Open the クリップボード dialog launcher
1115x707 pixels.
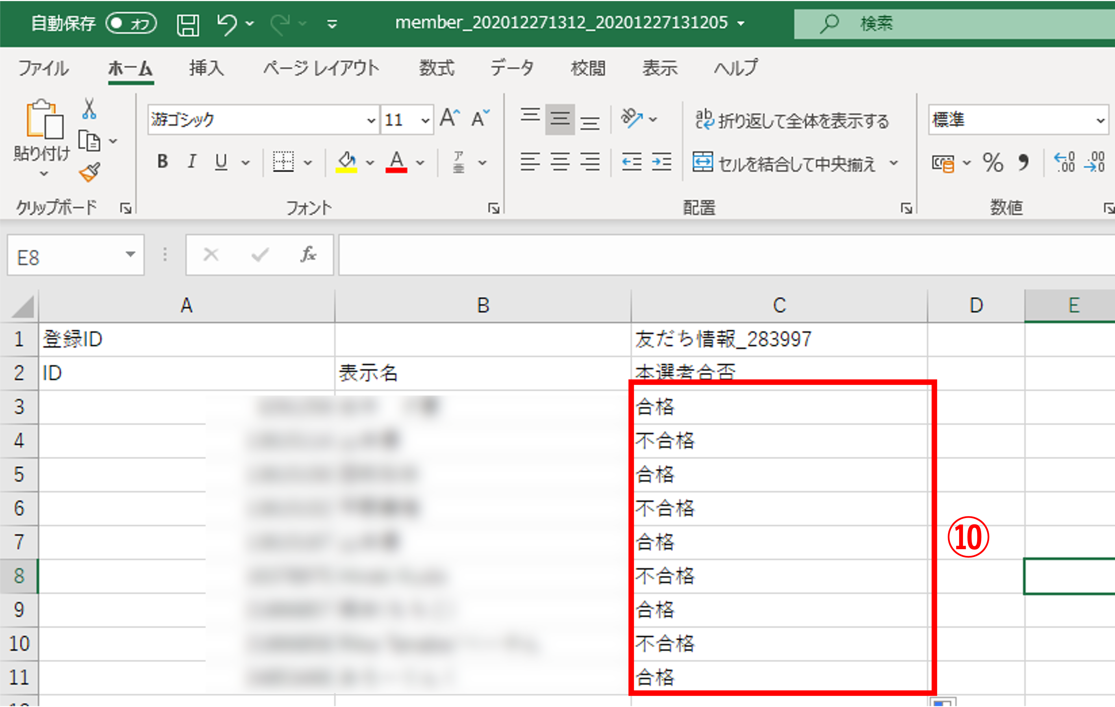pyautogui.click(x=126, y=208)
